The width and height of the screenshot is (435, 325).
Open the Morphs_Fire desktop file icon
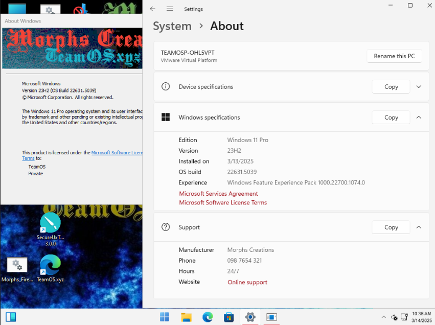17,269
